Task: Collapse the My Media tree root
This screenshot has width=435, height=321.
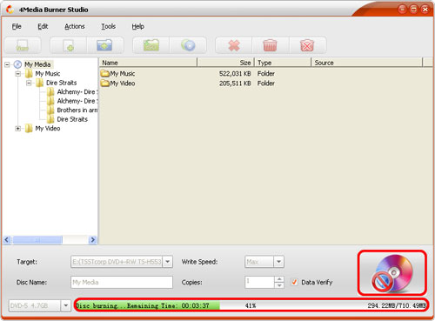Action: 7,64
